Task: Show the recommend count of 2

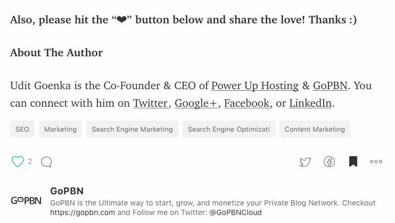Action: pyautogui.click(x=30, y=161)
